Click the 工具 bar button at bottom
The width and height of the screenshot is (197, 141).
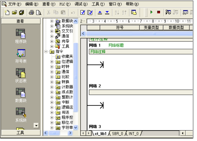(21, 133)
